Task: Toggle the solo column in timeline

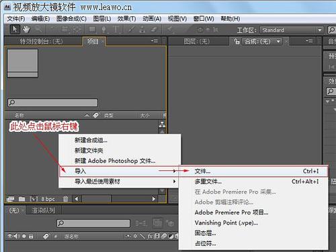Action: point(24,236)
